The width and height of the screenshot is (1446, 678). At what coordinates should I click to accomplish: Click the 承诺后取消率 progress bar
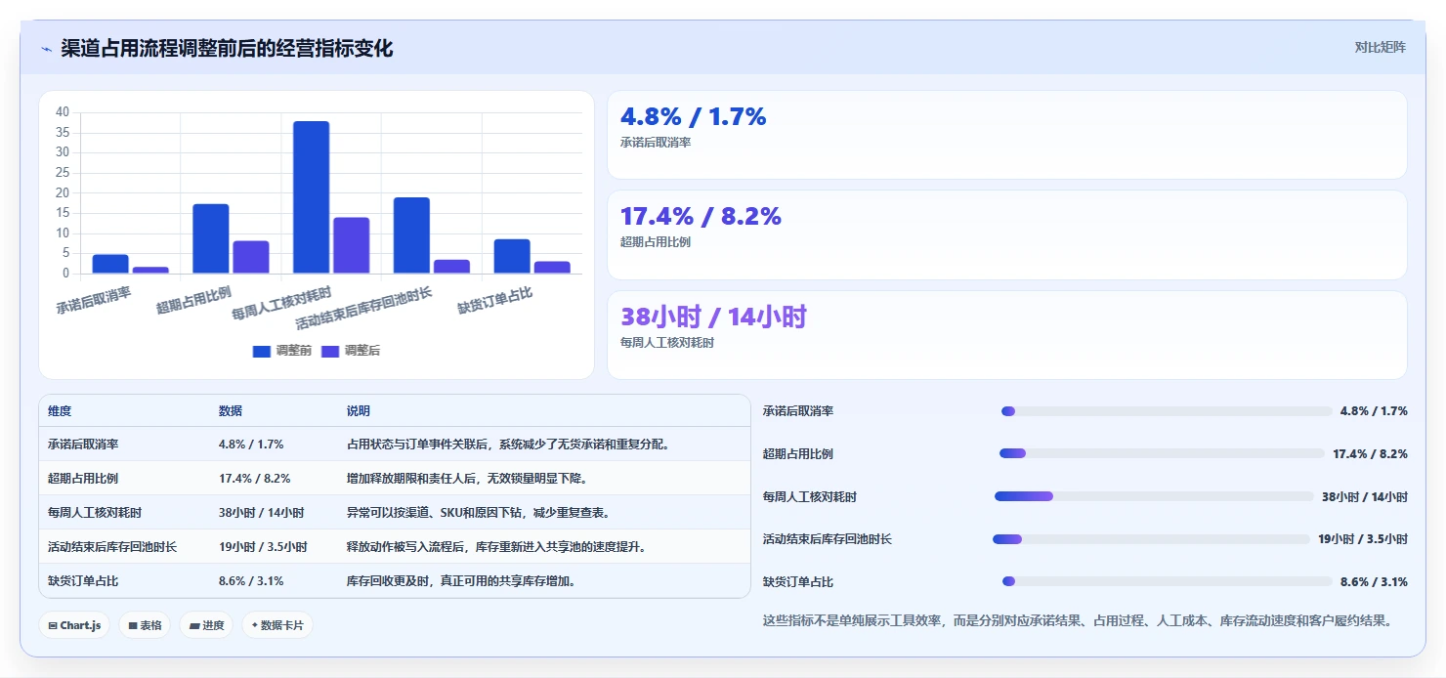(x=1167, y=411)
